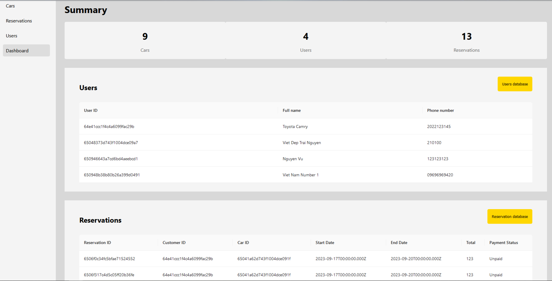Select reservation ID 6506f317c4d5c05ff20b36fe
552x281 pixels.
click(109, 275)
